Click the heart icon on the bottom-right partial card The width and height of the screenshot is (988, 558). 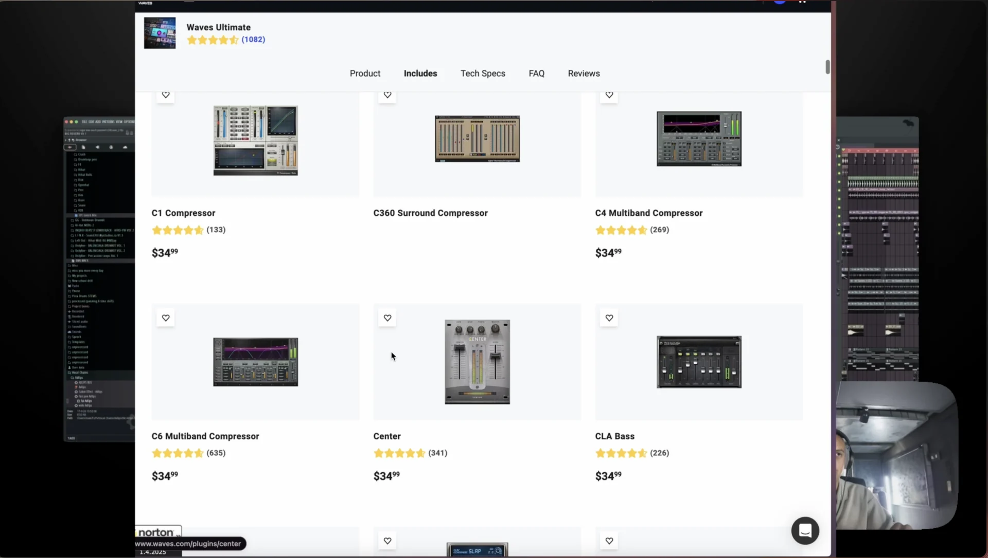[x=609, y=541]
